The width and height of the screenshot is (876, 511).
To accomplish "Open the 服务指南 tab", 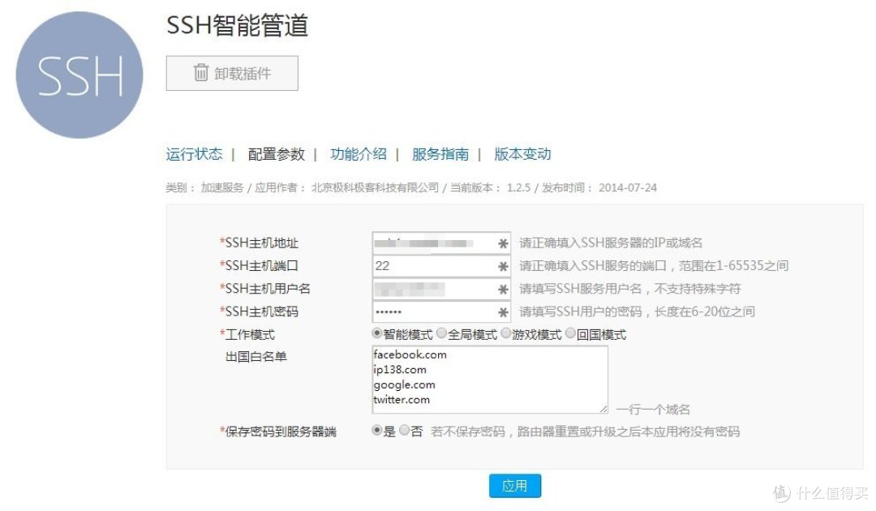I will tap(440, 154).
